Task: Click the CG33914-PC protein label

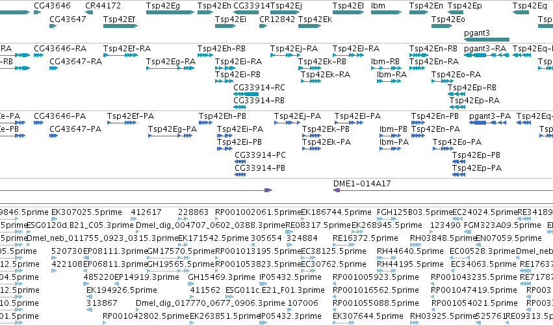Action: tap(260, 155)
